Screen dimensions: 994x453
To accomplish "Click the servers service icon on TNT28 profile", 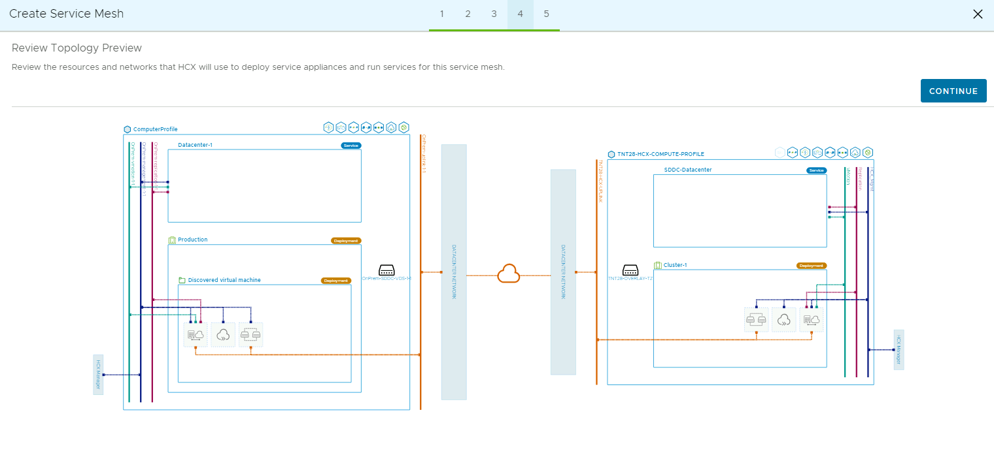I will pos(817,153).
